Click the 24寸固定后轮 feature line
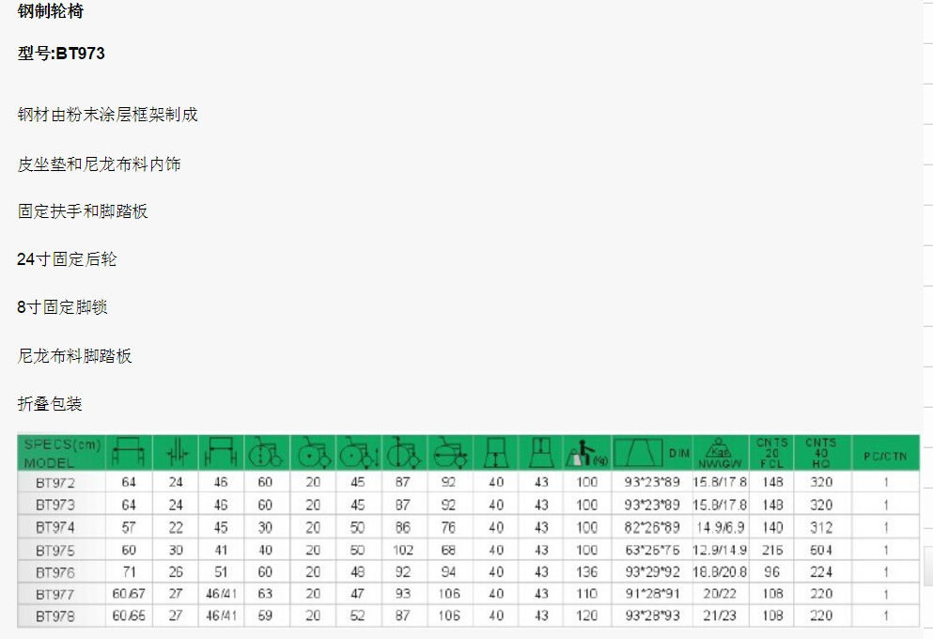The width and height of the screenshot is (933, 639). point(67,259)
